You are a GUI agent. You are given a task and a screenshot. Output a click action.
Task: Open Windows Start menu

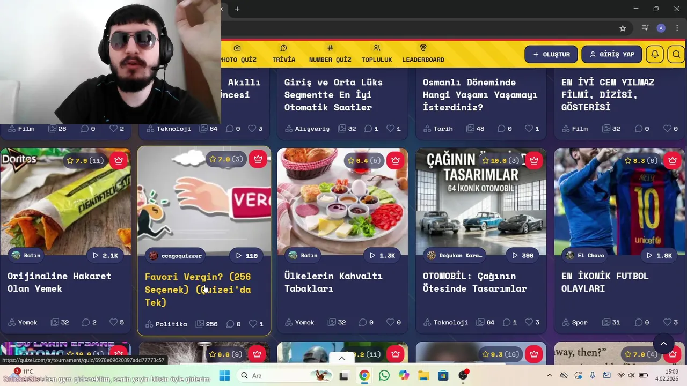tap(224, 375)
